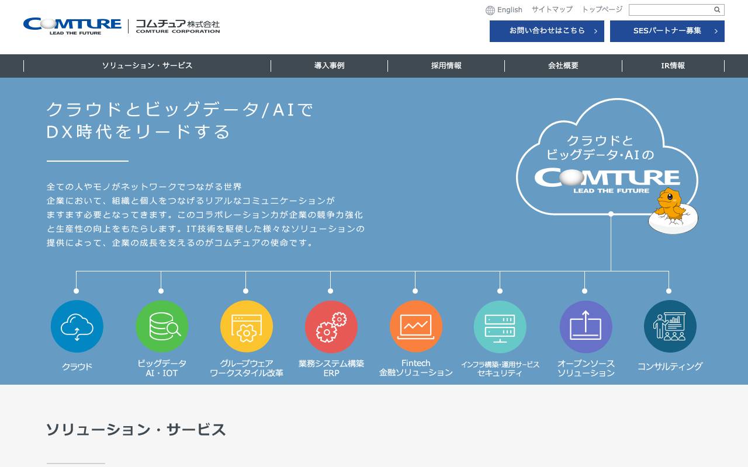Click the search magnifier icon

(x=717, y=10)
